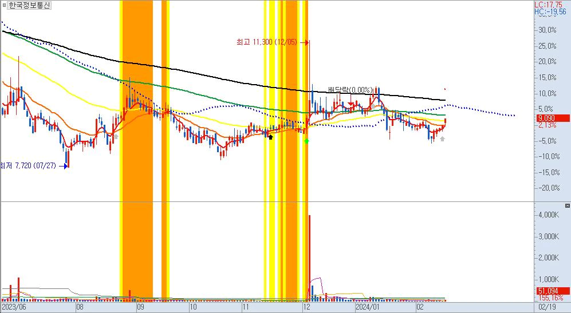Click the 한국정보통신 stock name label
This screenshot has height=313, width=571.
[30, 6]
